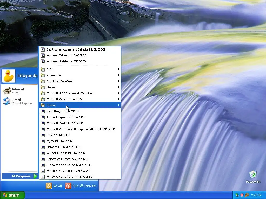Click the Windows Movie Maker.lnk.ENCODED file icon

43,177
